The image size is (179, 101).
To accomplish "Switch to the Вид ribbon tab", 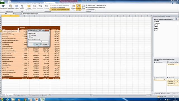I will pyautogui.click(x=57, y=3).
